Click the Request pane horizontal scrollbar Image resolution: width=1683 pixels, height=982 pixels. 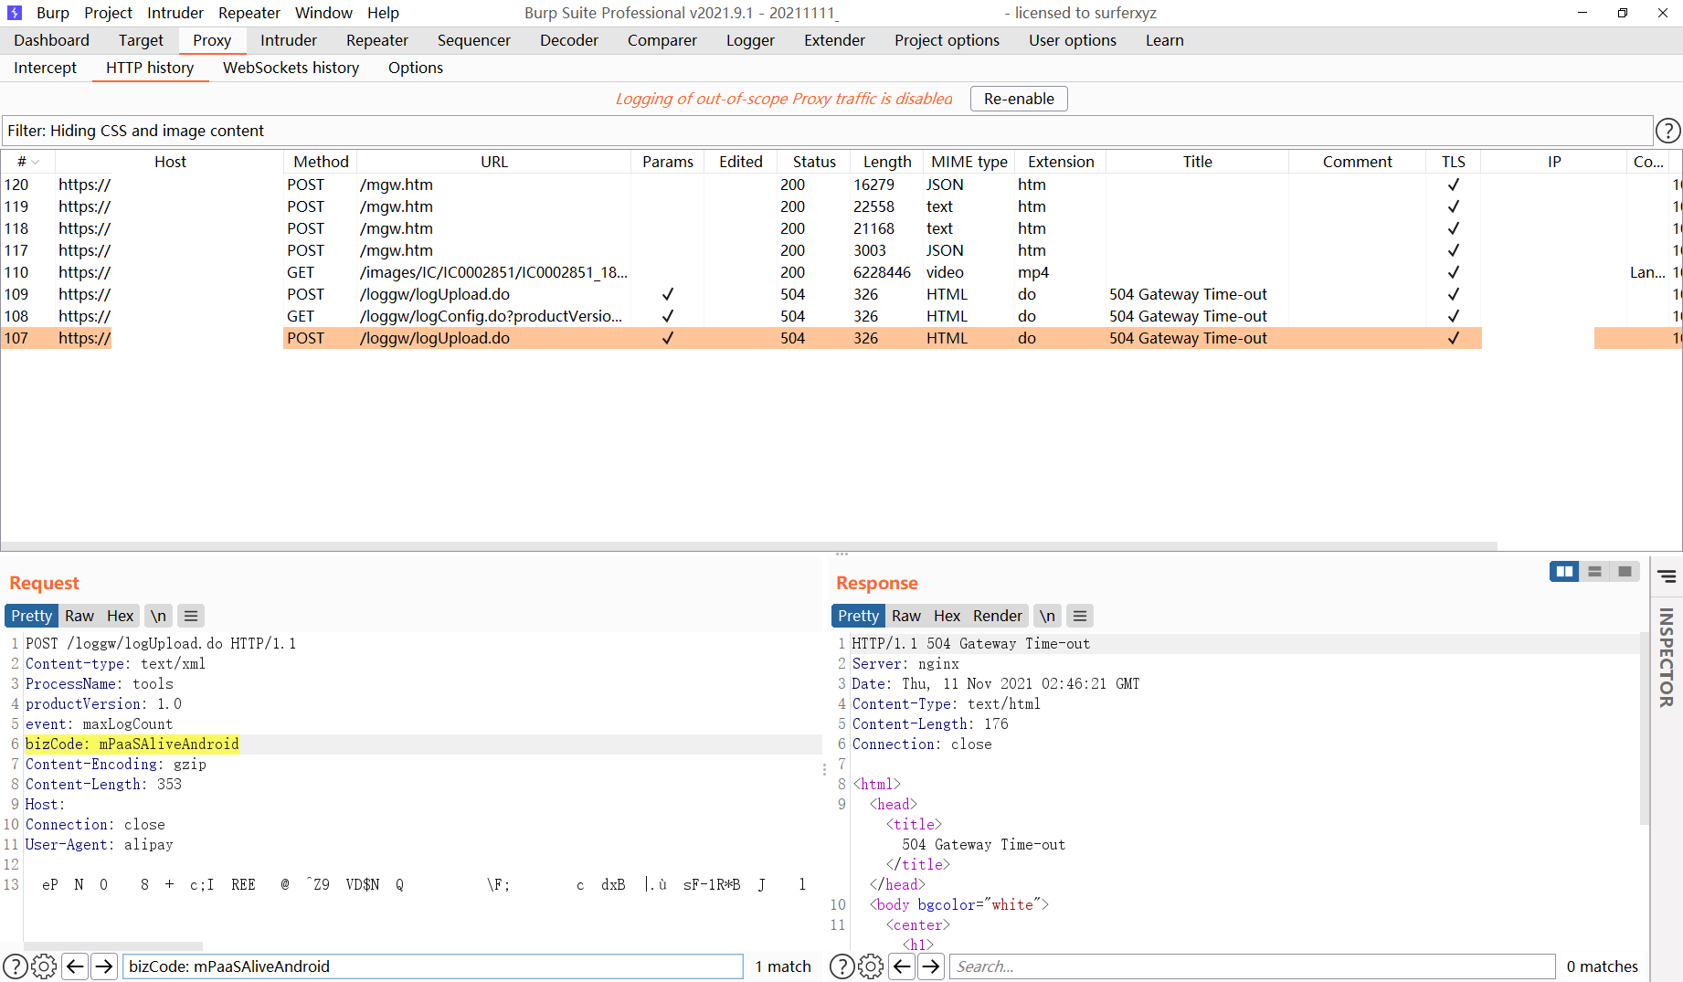tap(113, 946)
